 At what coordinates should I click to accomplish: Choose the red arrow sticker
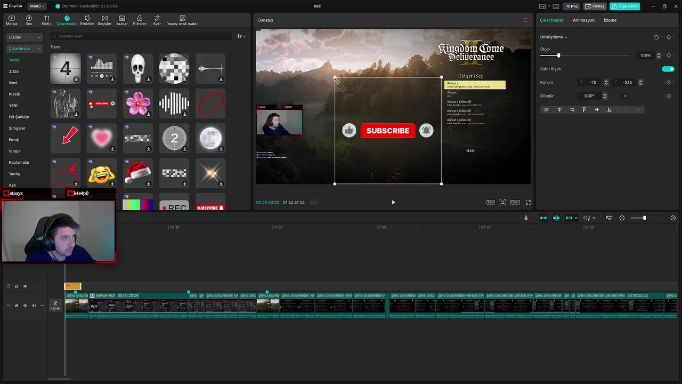tap(66, 138)
